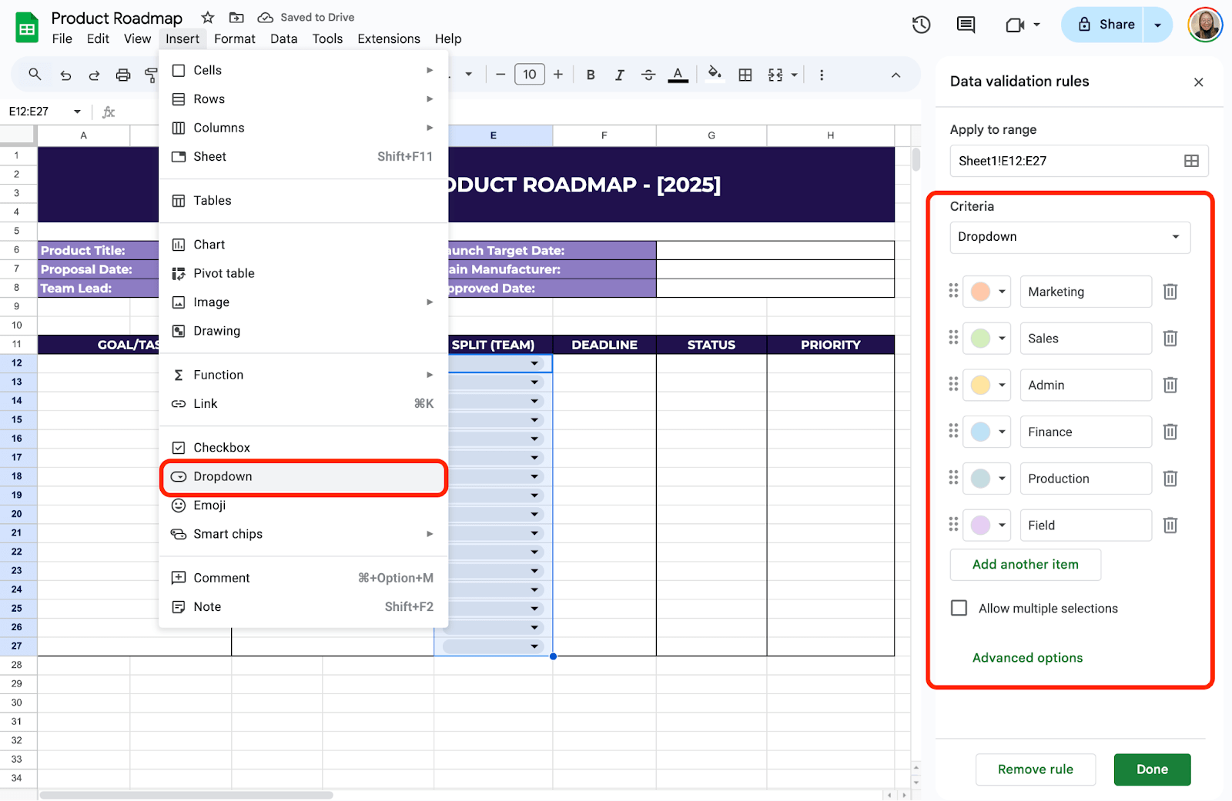The image size is (1232, 801).
Task: Open the fill color tool
Action: 715,74
